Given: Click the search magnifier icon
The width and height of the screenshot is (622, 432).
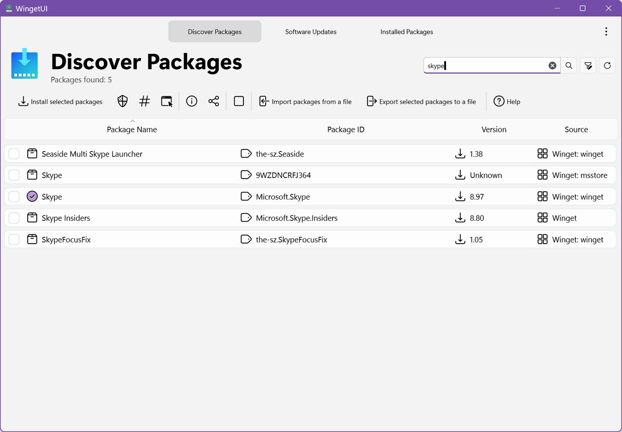Looking at the screenshot, I should click(x=569, y=66).
